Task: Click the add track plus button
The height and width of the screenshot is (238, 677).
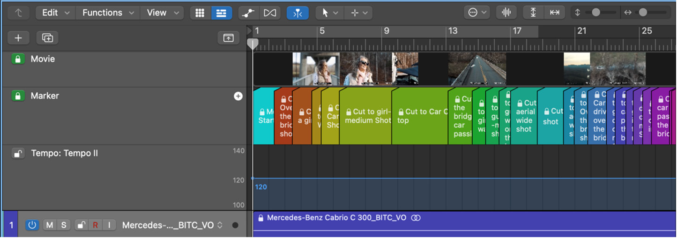Action: [x=18, y=38]
